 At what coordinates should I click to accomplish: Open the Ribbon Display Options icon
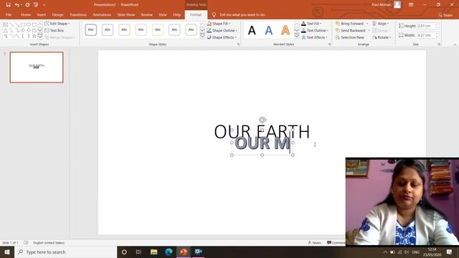tap(411, 5)
